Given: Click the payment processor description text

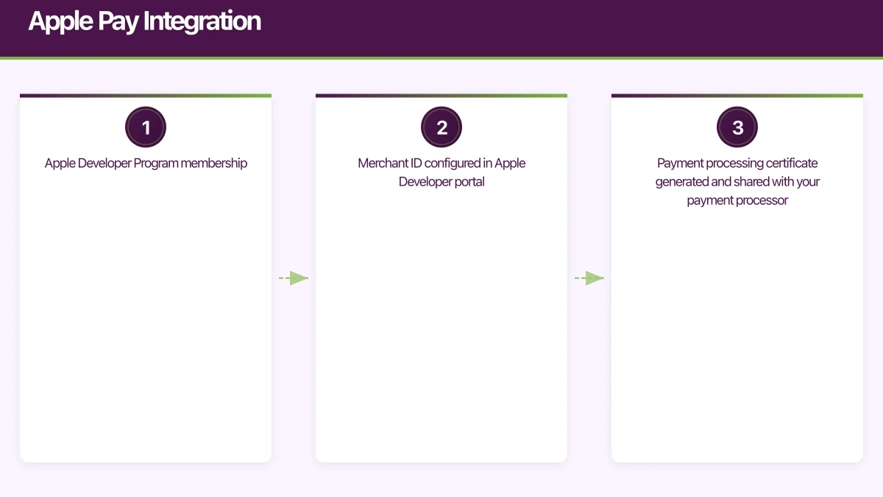Looking at the screenshot, I should pos(737,181).
